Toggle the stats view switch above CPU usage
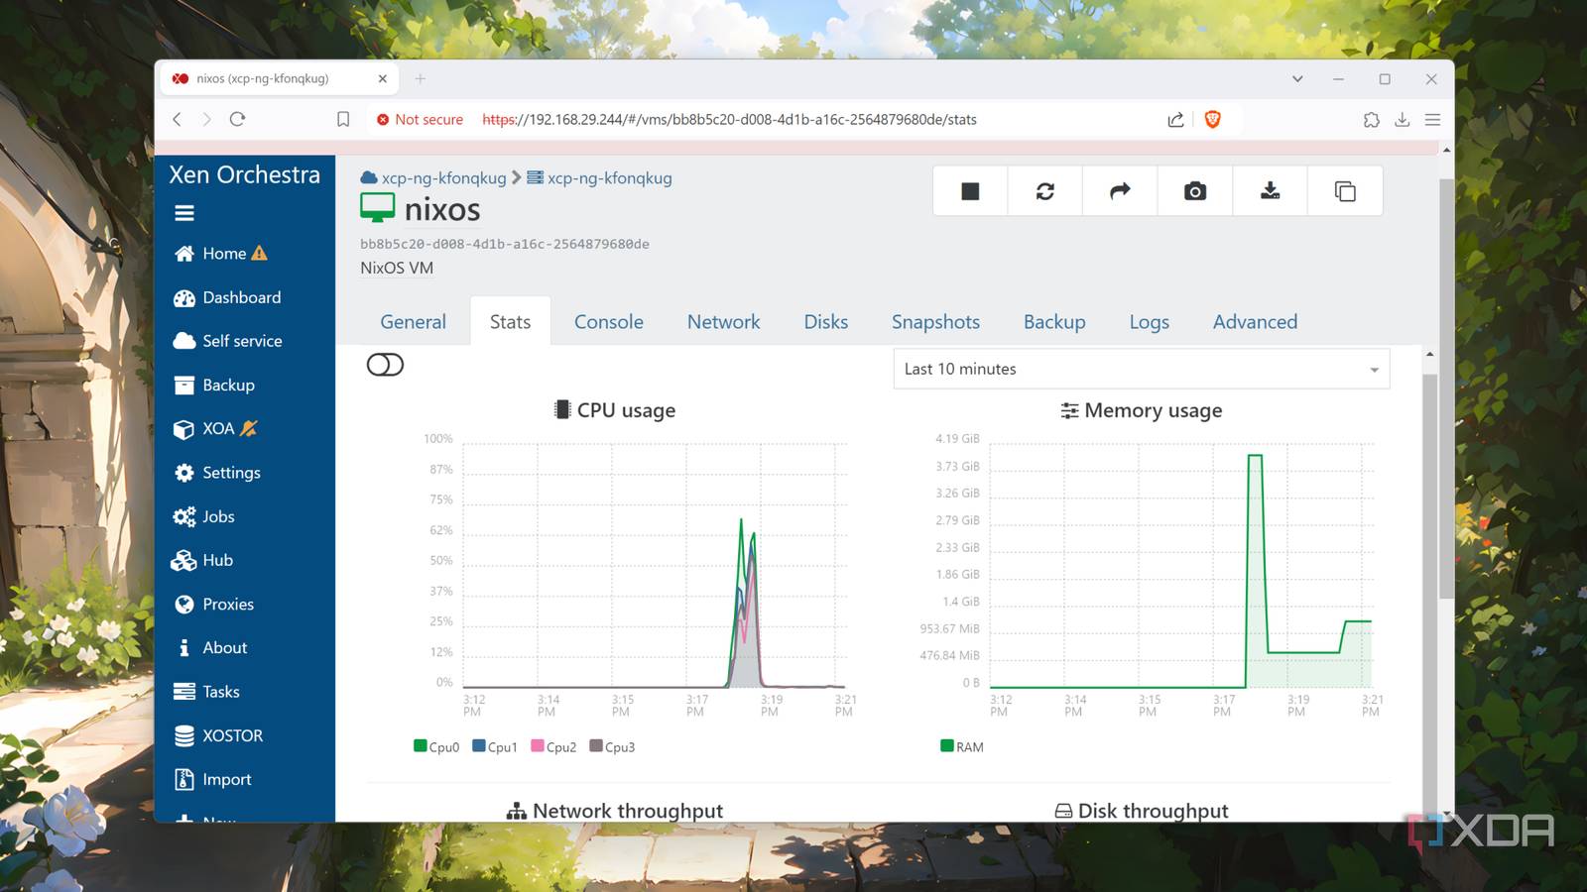Image resolution: width=1587 pixels, height=892 pixels. point(385,365)
